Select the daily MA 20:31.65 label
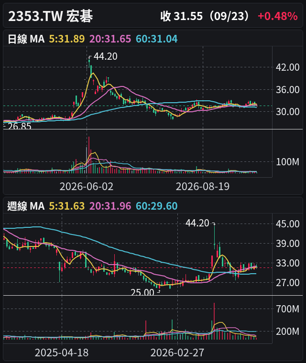Viewport: 306px width, 363px height. click(110, 39)
